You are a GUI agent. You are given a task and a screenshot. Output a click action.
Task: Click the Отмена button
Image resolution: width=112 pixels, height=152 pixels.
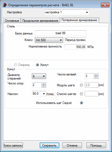click(x=72, y=145)
